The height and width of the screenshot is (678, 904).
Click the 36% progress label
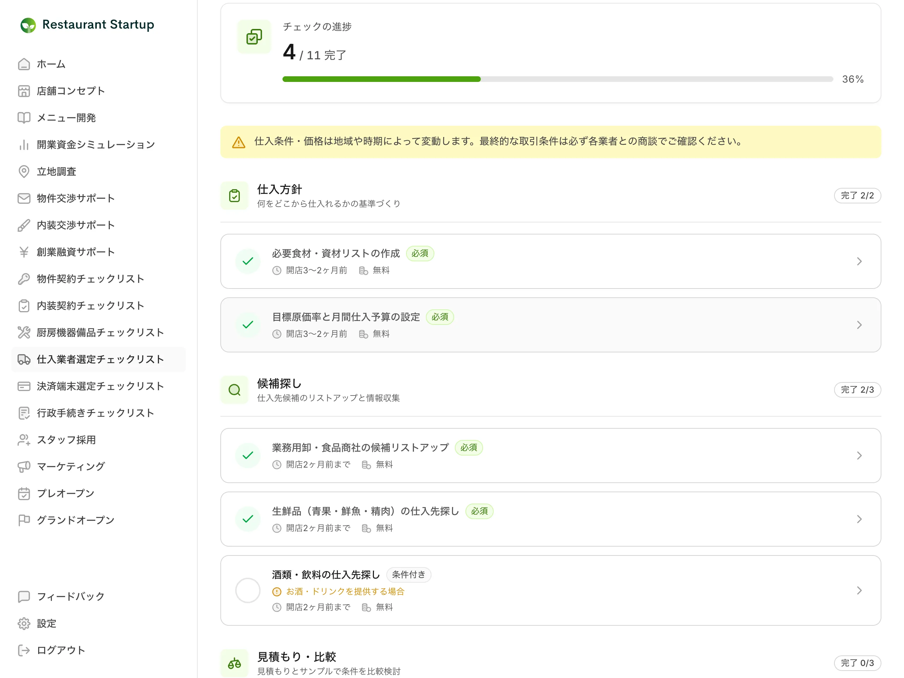coord(853,79)
